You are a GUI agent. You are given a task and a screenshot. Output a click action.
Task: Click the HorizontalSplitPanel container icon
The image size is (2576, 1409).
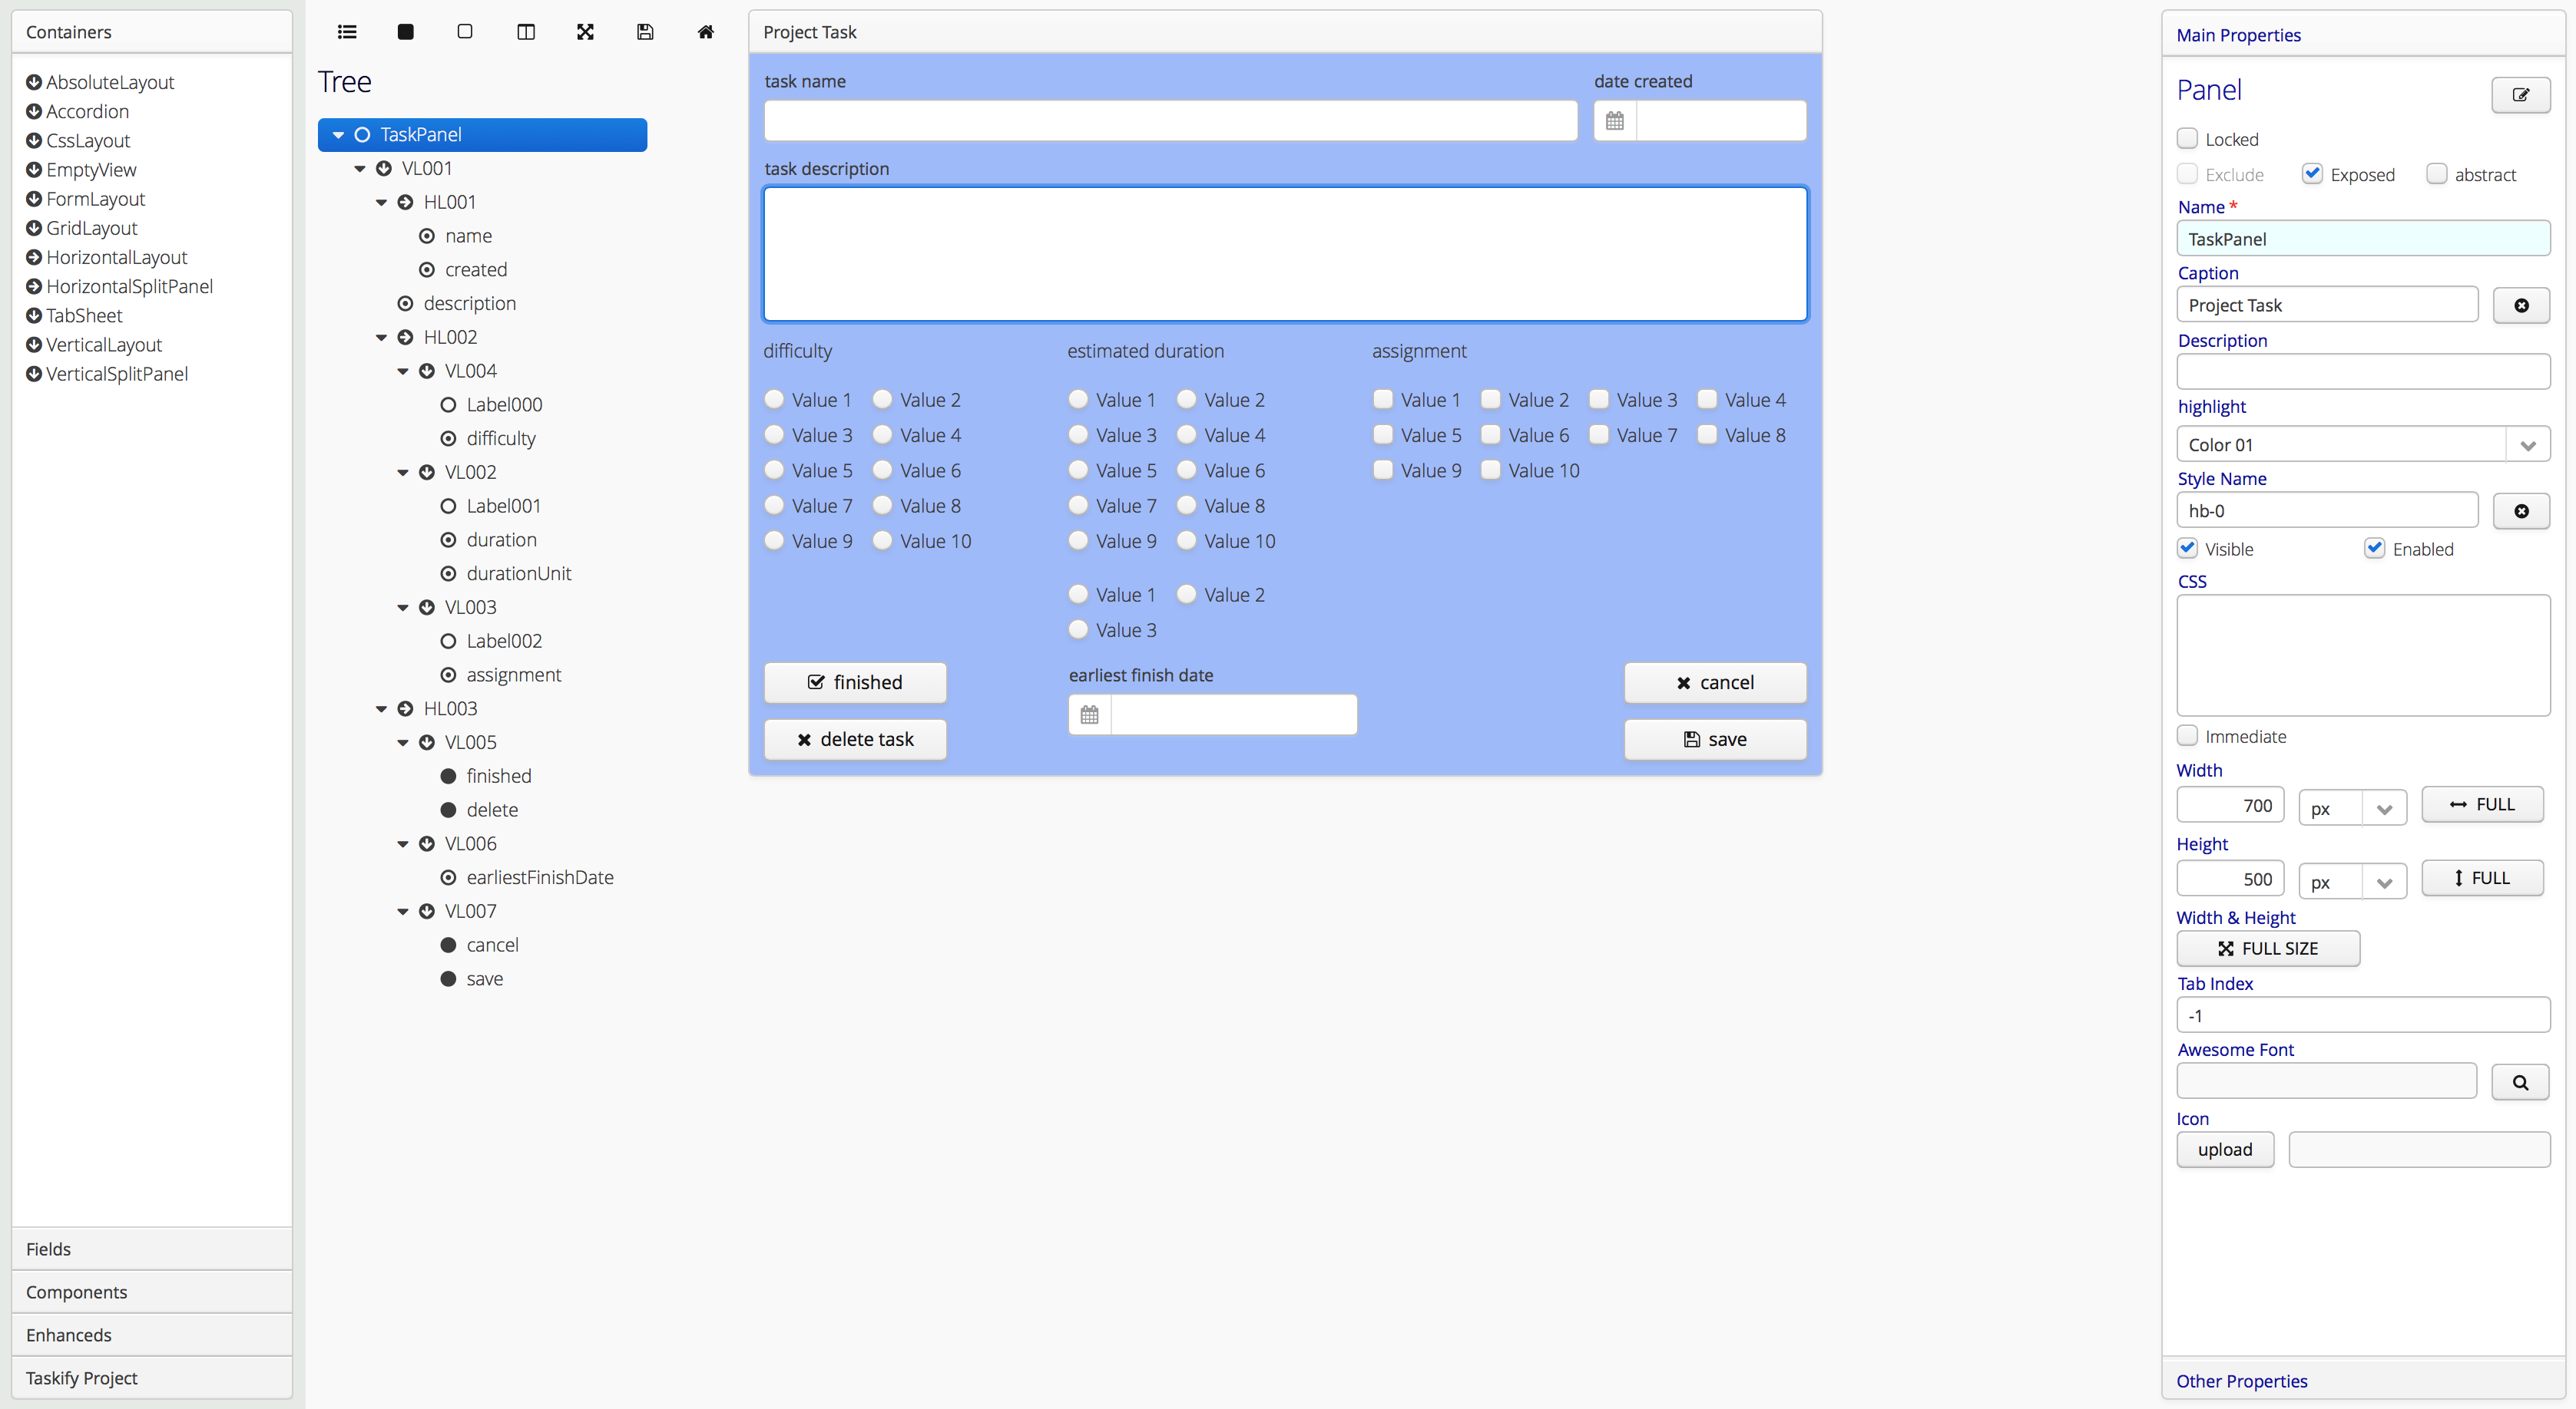[x=34, y=287]
